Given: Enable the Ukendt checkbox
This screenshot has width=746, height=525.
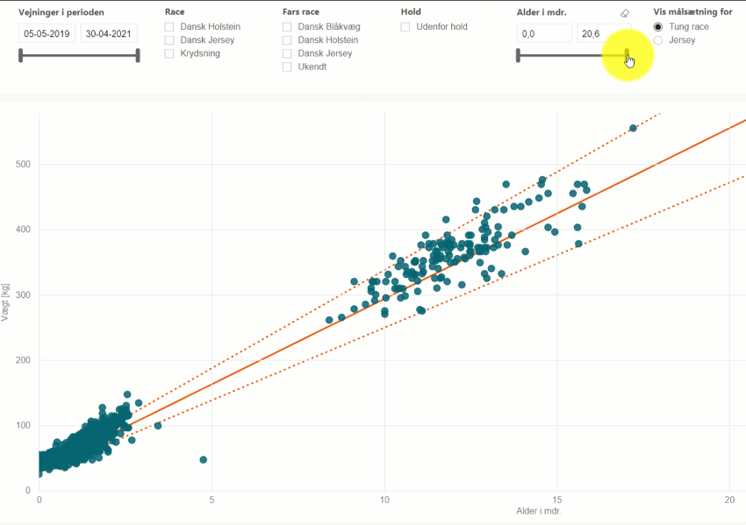Looking at the screenshot, I should click(287, 67).
